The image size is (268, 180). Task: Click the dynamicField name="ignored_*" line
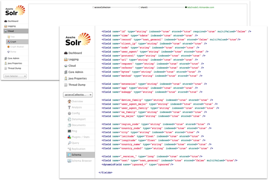coord(138,165)
